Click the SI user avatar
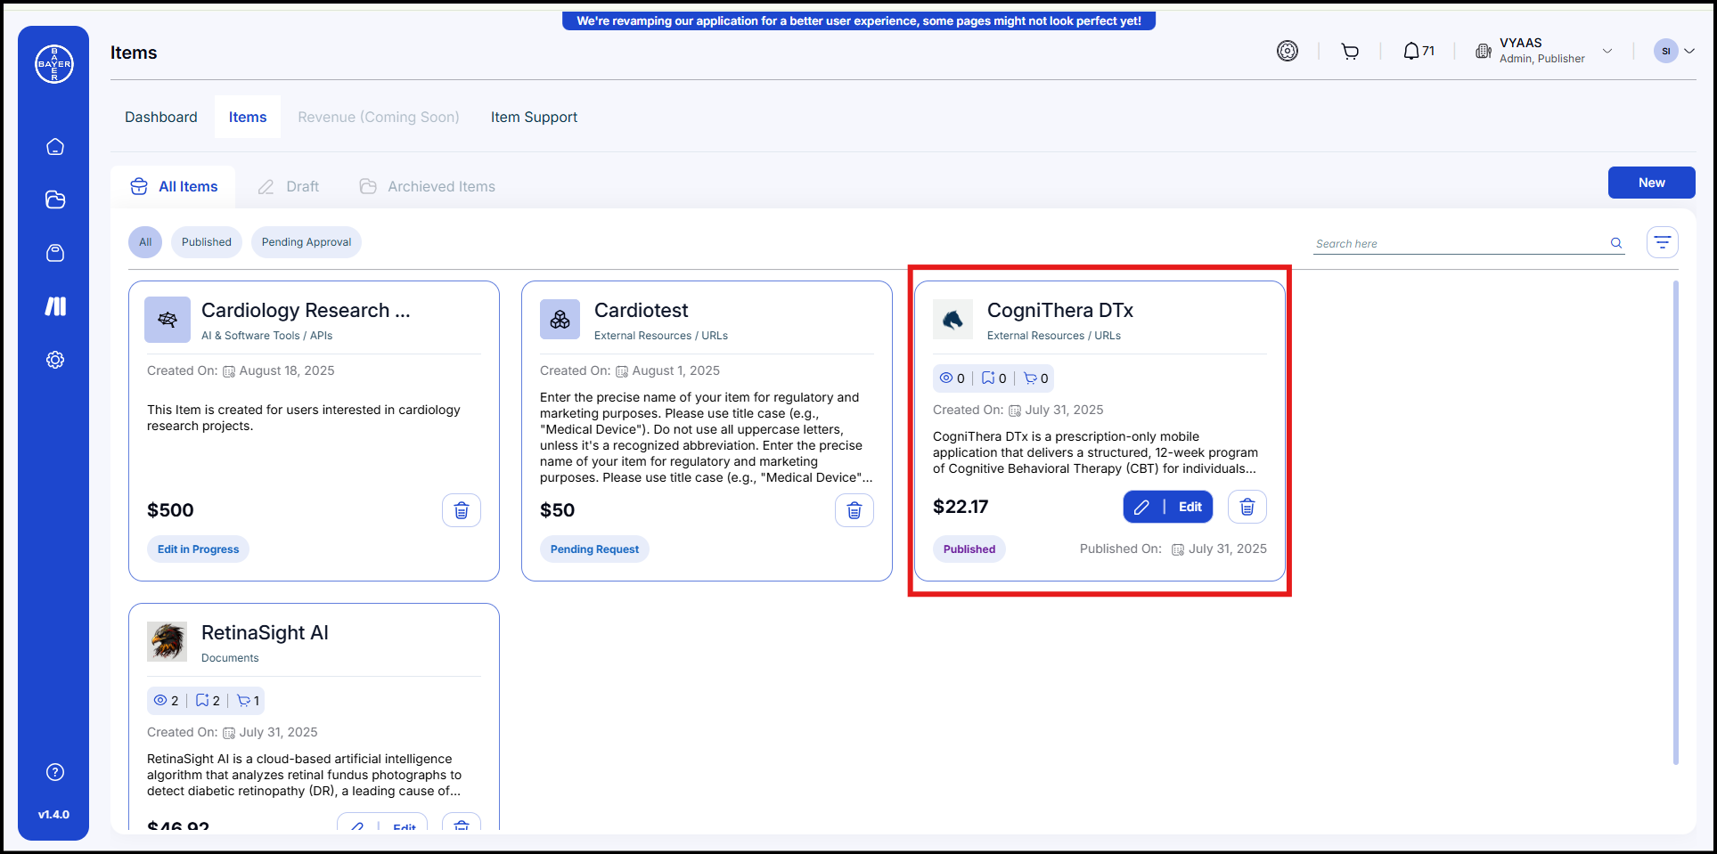The width and height of the screenshot is (1717, 854). [1665, 51]
